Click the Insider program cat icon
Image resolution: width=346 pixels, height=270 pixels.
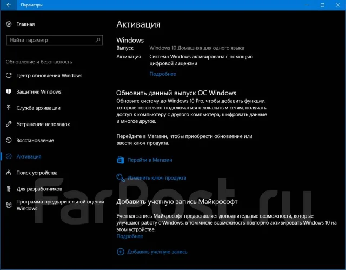point(9,205)
